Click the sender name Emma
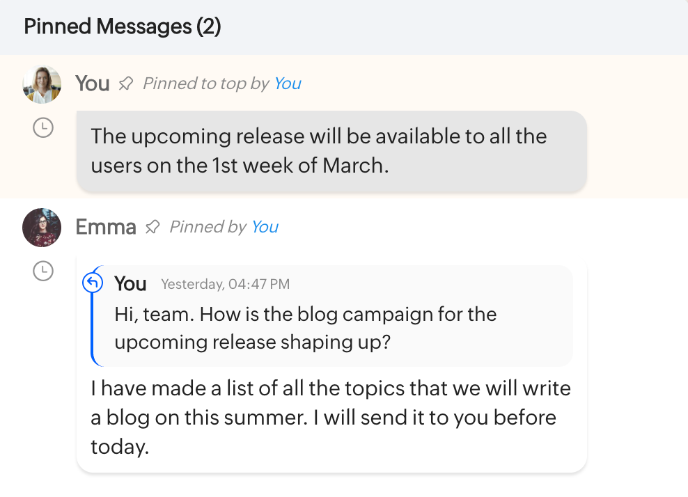This screenshot has height=497, width=688. 105,227
